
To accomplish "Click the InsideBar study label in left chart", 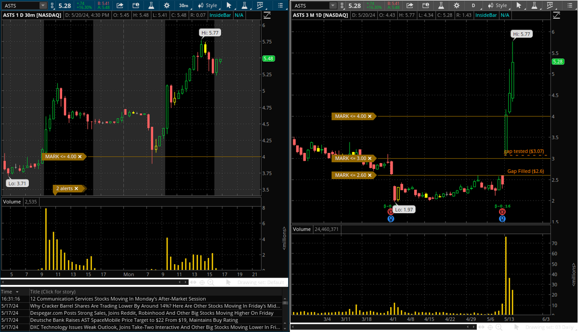I will (x=221, y=15).
